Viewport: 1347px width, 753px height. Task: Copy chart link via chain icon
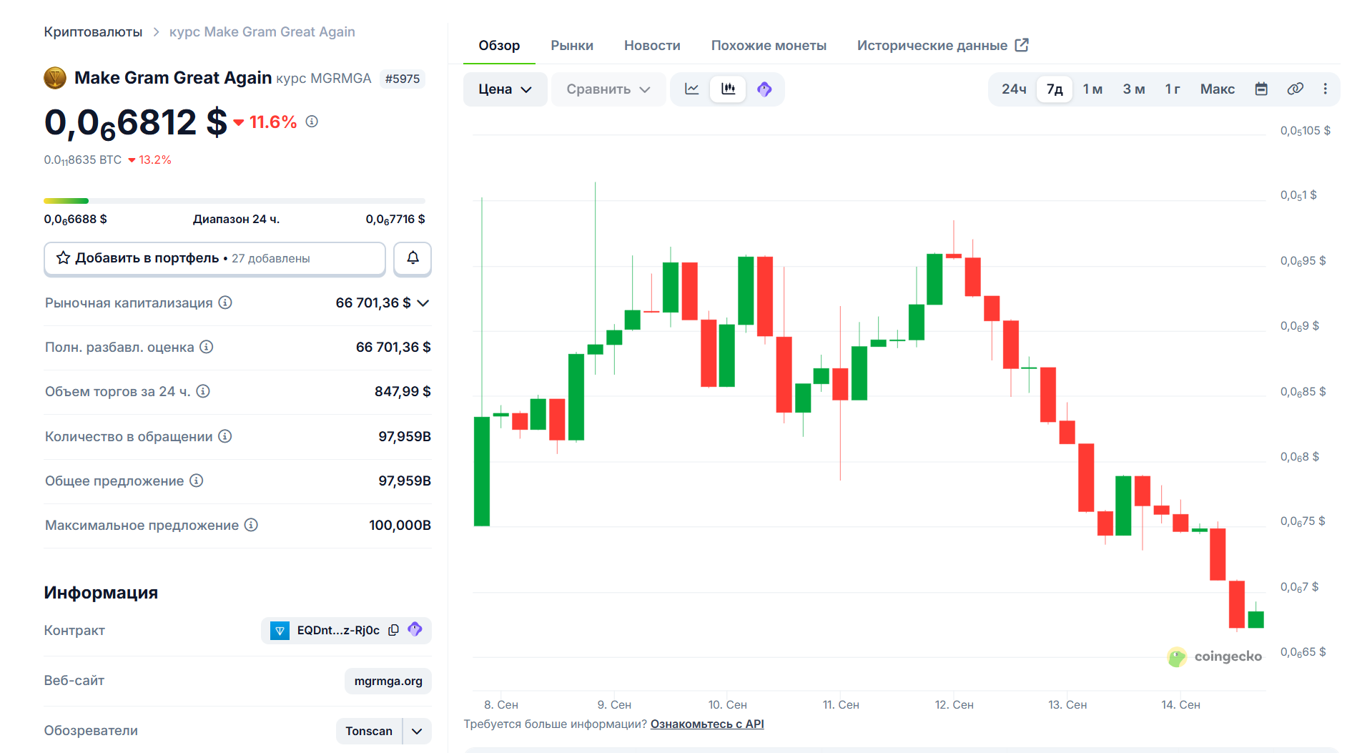tap(1295, 89)
